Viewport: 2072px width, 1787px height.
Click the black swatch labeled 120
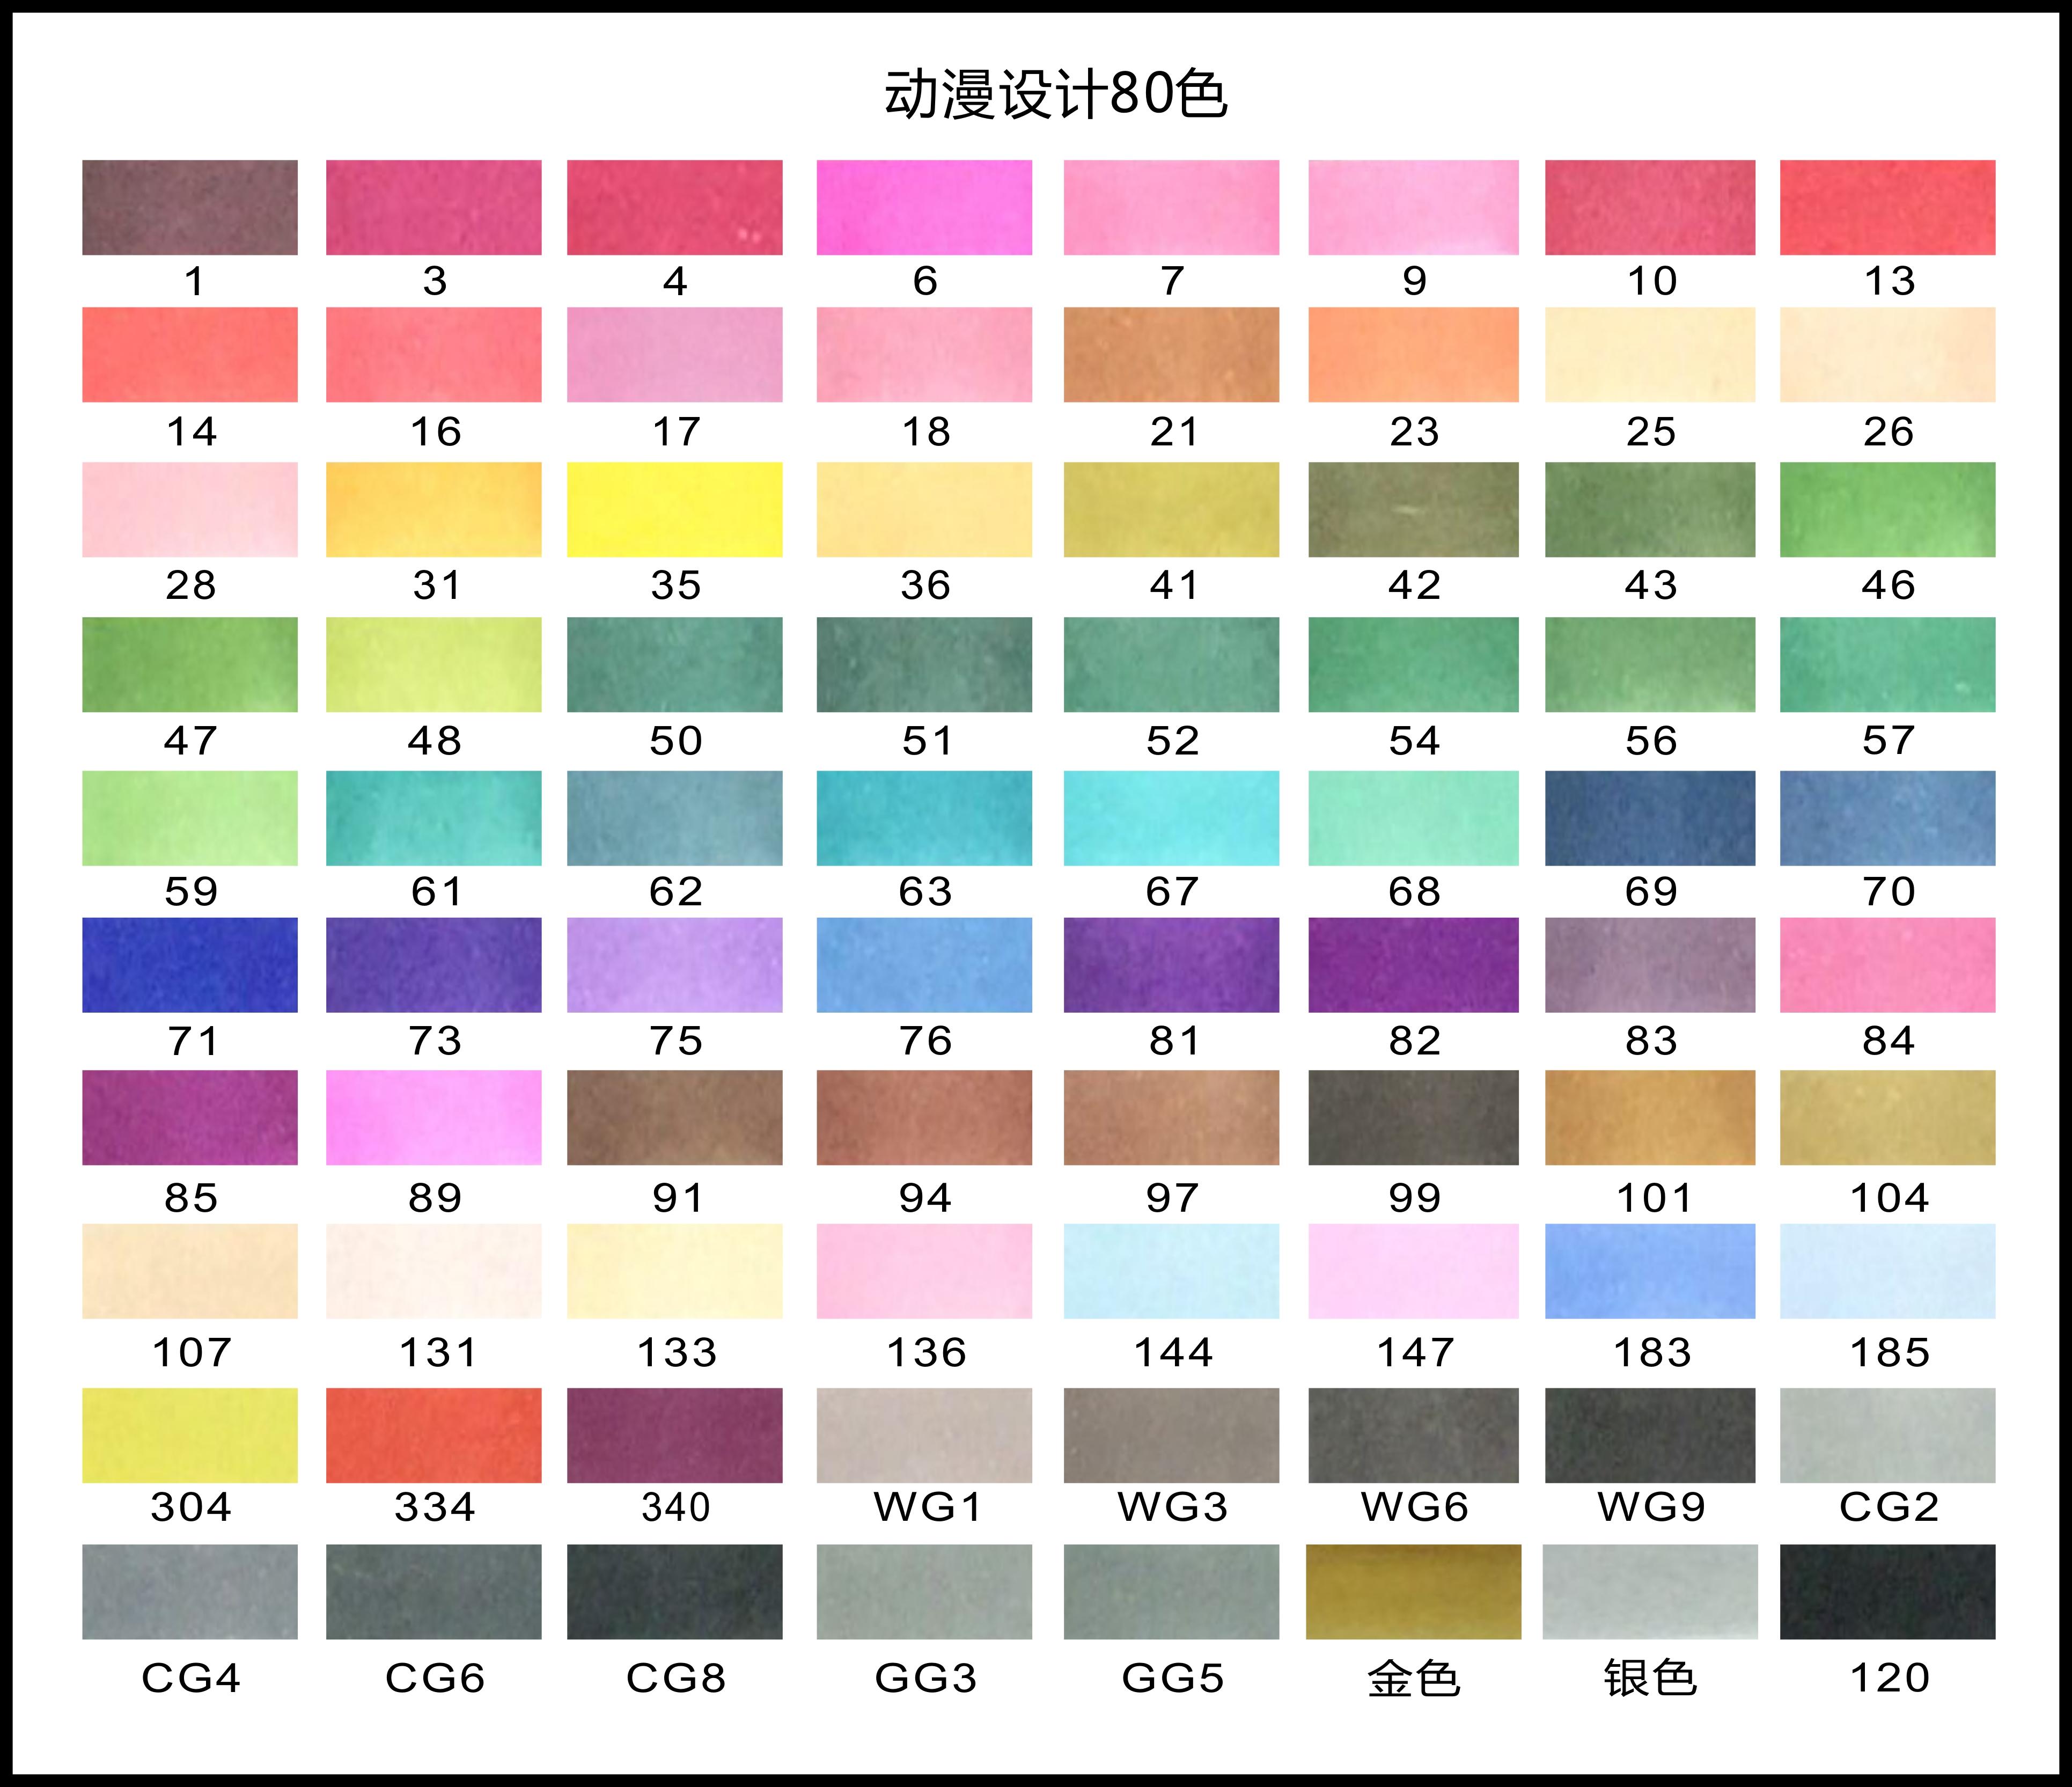pos(1887,1591)
